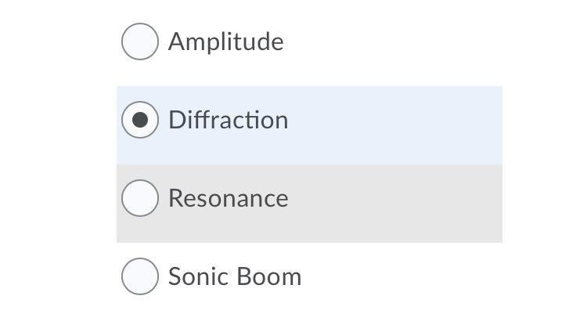Choose the Resonance radio button
Screen dimensions: 587x321
click(x=140, y=198)
